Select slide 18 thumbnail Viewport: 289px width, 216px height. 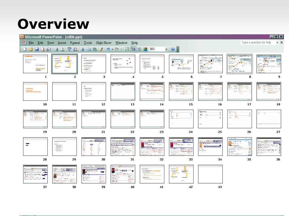pos(269,91)
